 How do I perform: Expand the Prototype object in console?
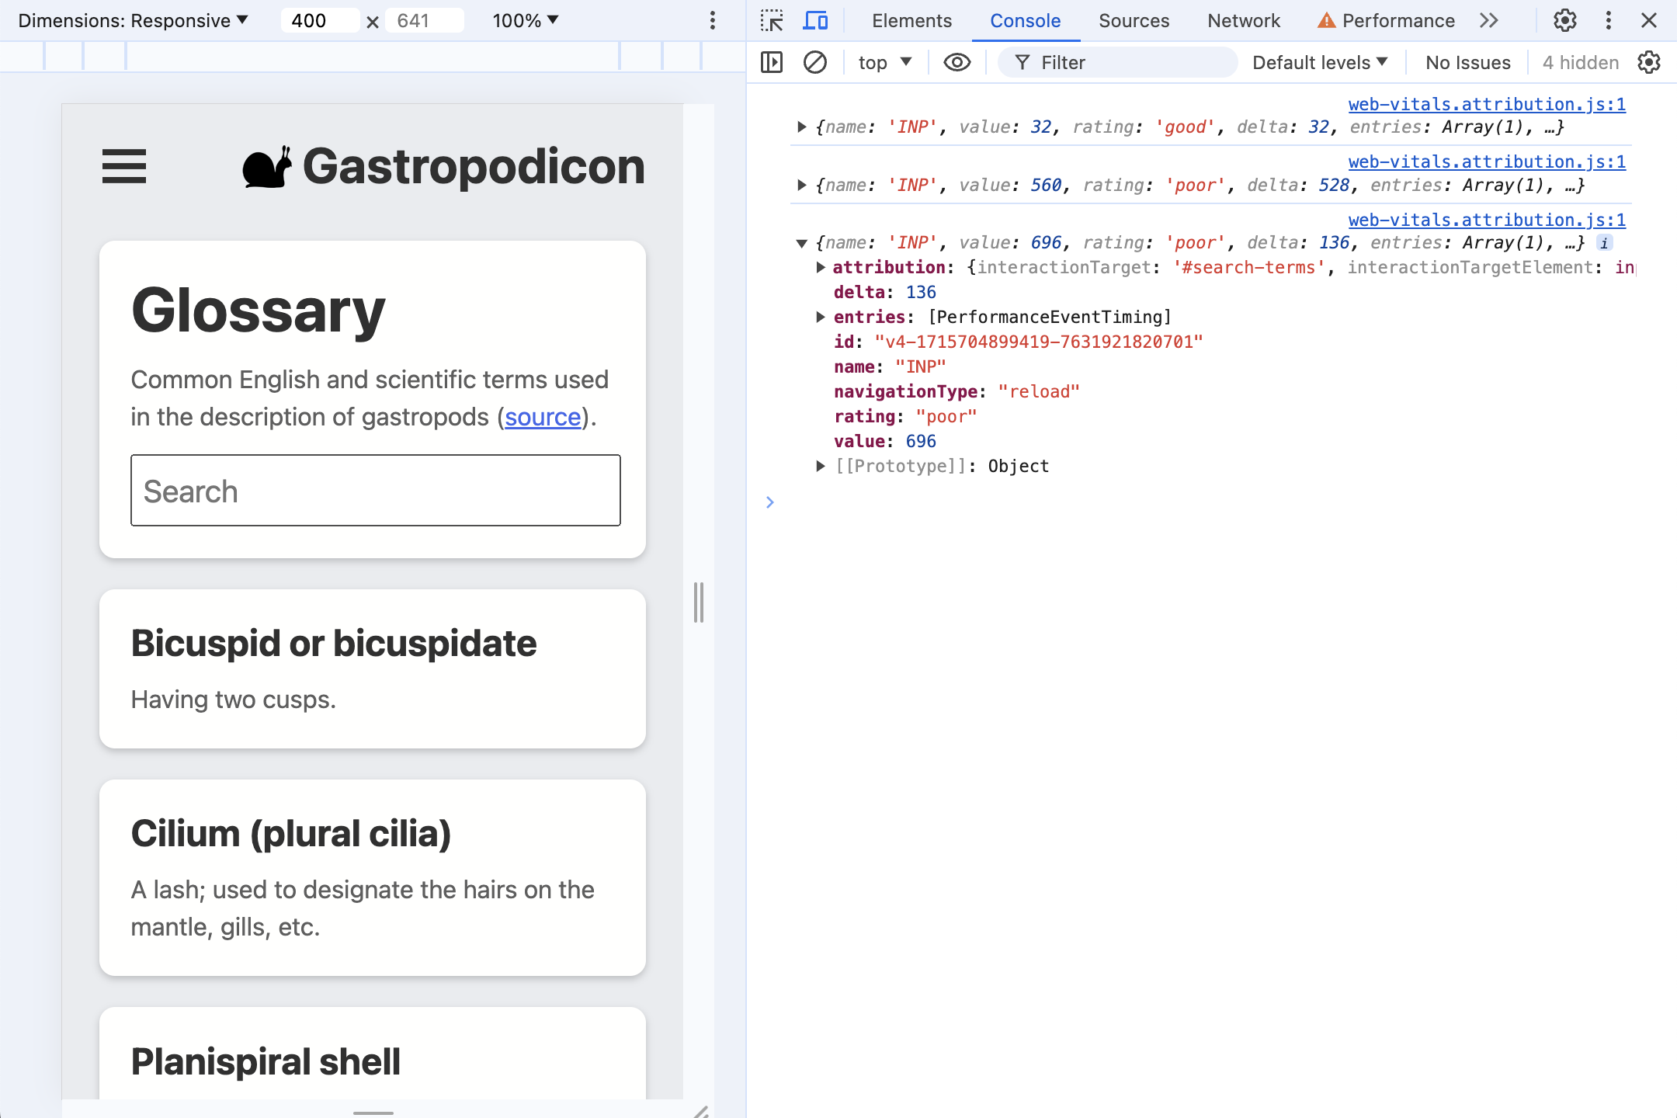pyautogui.click(x=821, y=465)
